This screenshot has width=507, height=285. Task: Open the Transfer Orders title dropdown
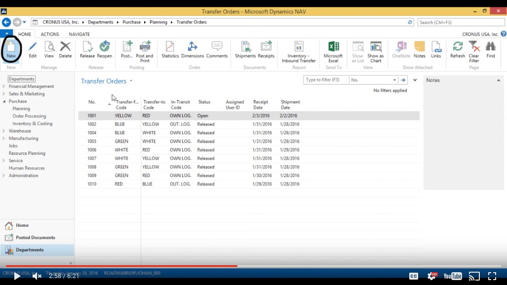click(131, 81)
